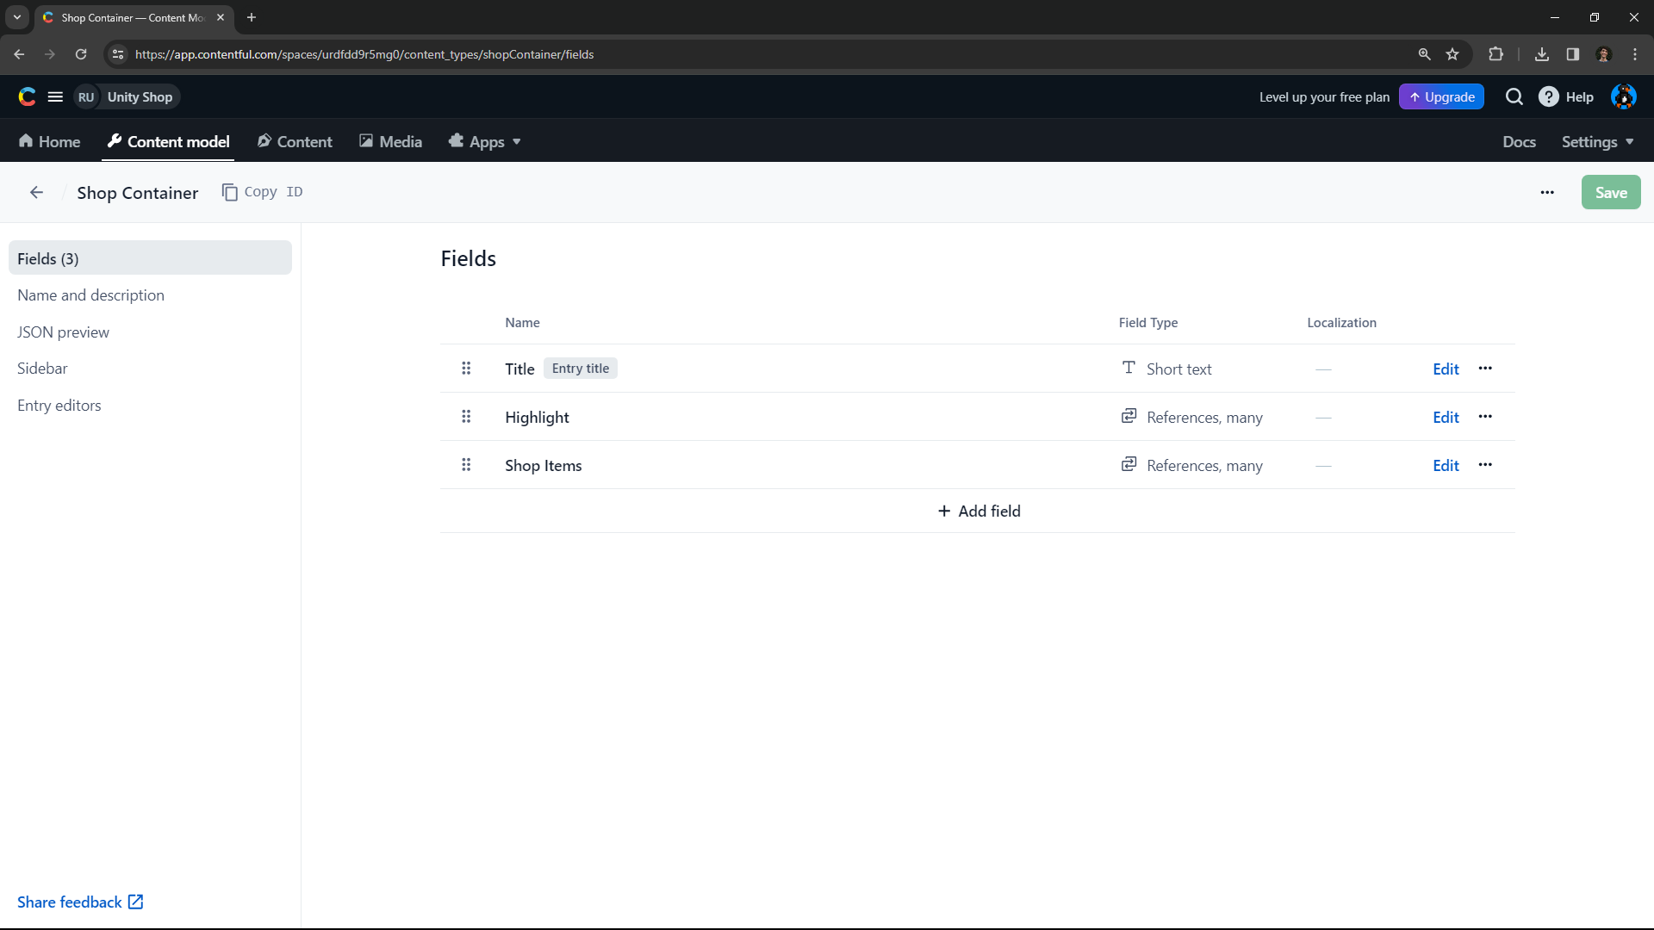
Task: Click the Contentful logo icon top left
Action: [x=26, y=96]
